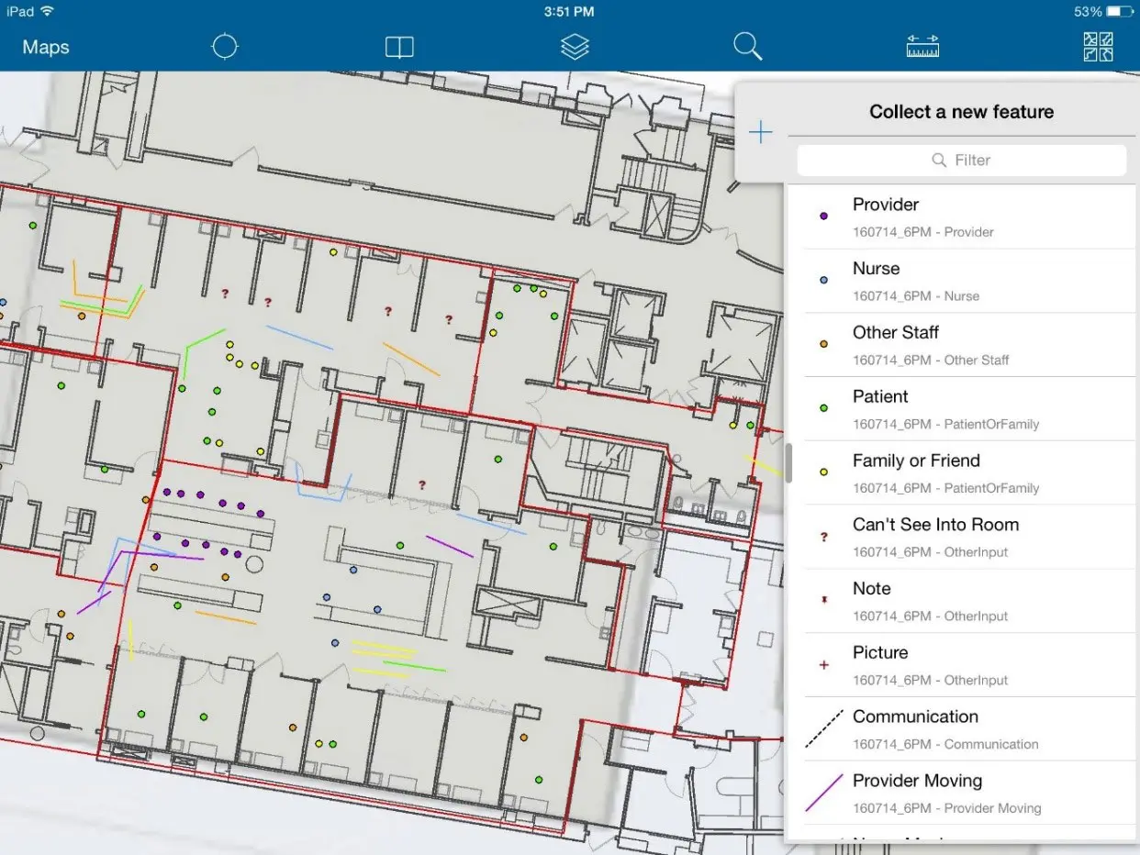Click "160714_6PM - Communication" subtitle text
The width and height of the screenshot is (1140, 855).
point(945,744)
